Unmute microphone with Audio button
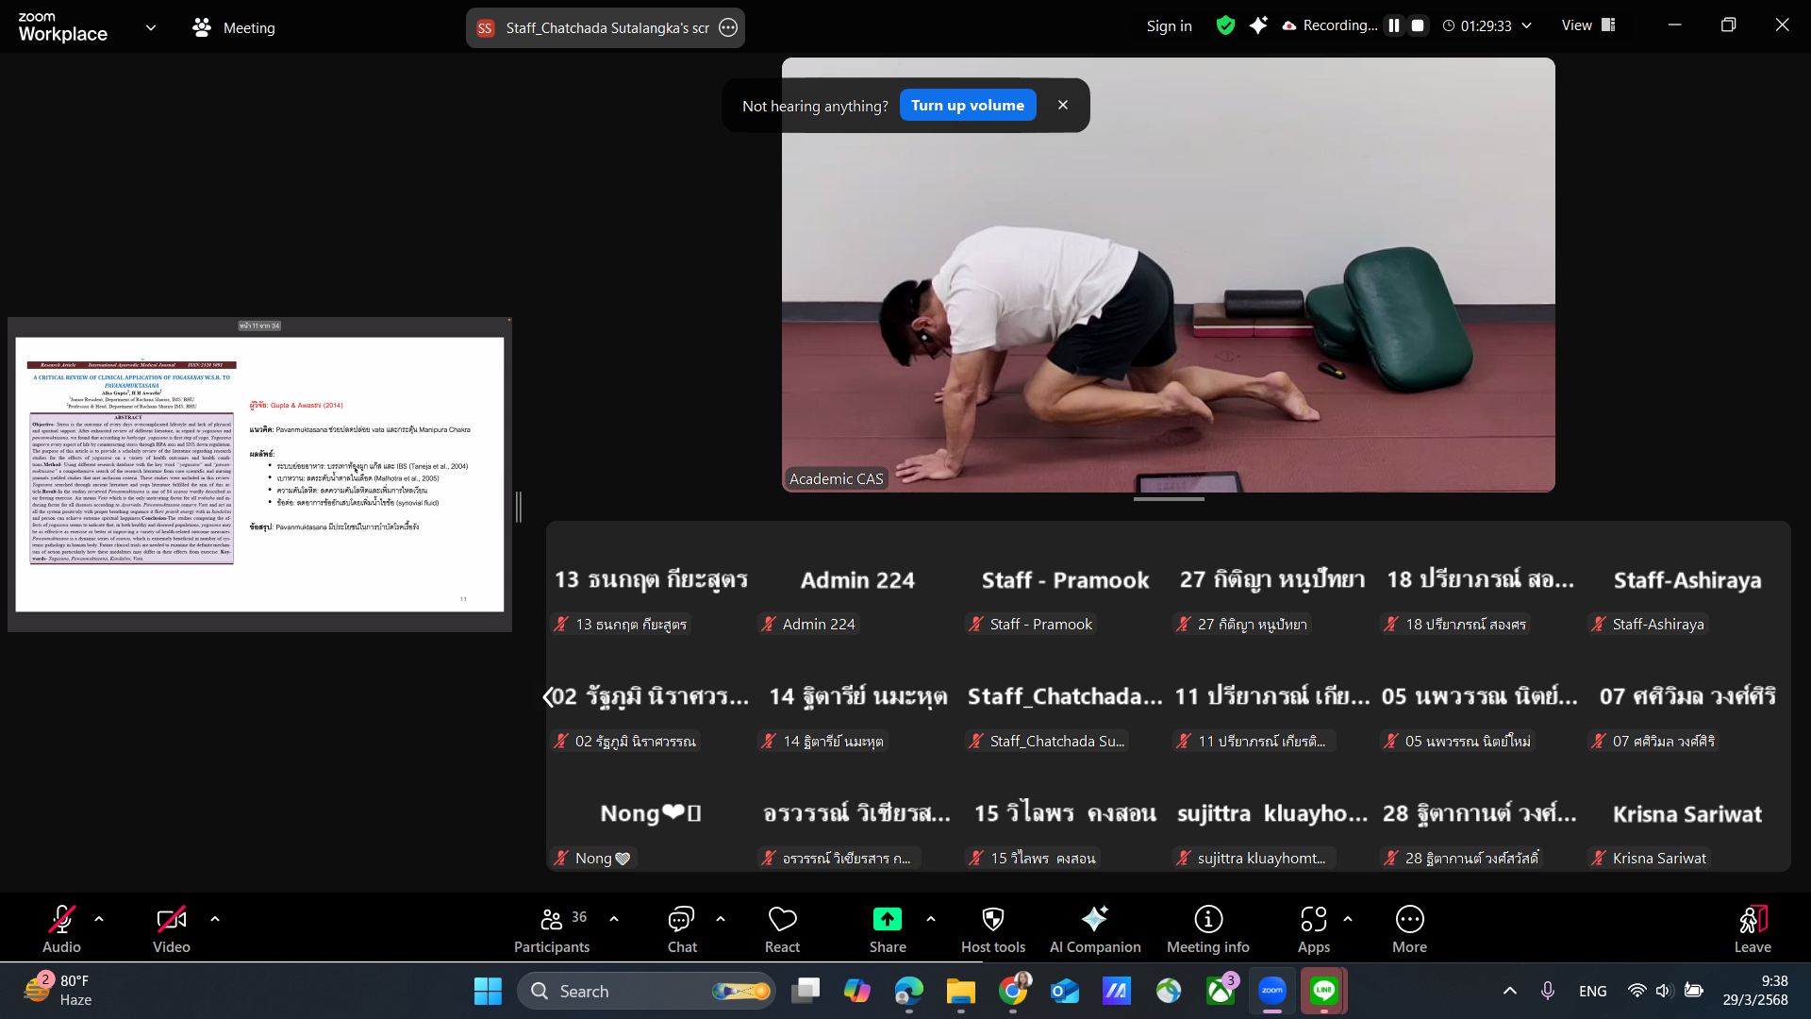This screenshot has width=1811, height=1019. tap(61, 920)
